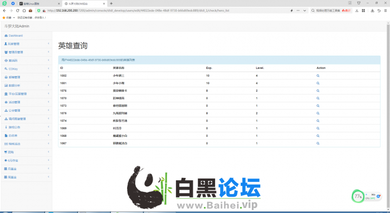Open the address bar dropdown arrow
The height and width of the screenshot is (213, 390).
[304, 11]
